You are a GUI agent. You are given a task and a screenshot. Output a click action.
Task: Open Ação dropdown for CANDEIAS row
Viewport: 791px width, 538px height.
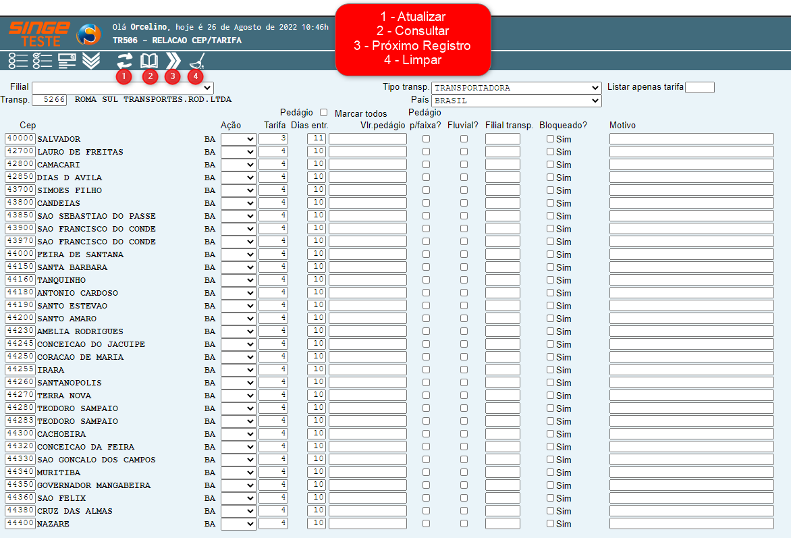[x=239, y=203]
